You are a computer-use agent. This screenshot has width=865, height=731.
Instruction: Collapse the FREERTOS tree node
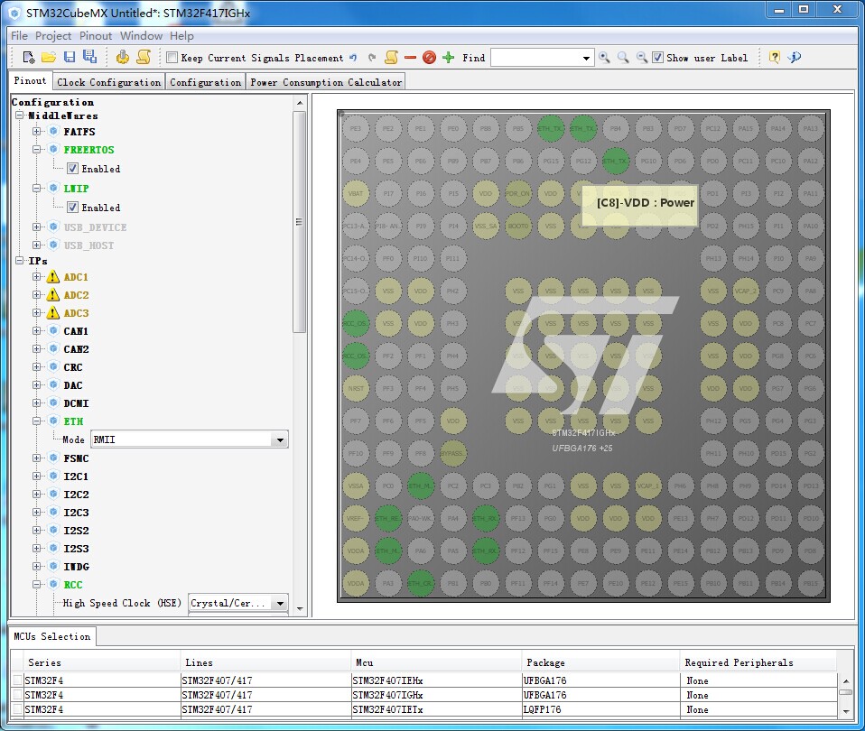[36, 150]
